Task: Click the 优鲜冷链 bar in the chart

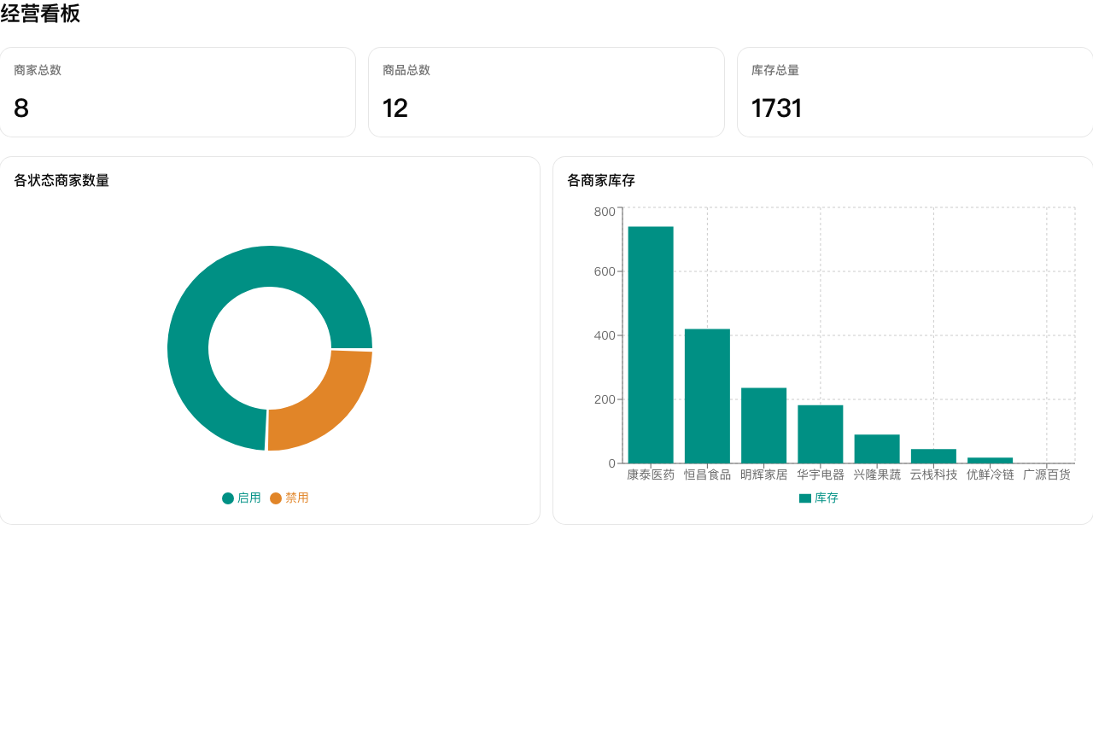Action: tap(990, 461)
